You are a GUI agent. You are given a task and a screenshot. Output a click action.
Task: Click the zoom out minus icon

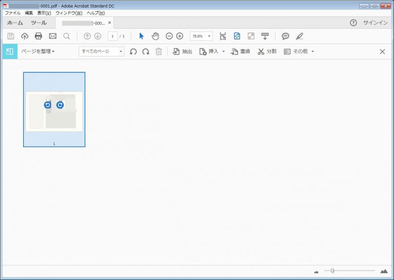coord(169,36)
